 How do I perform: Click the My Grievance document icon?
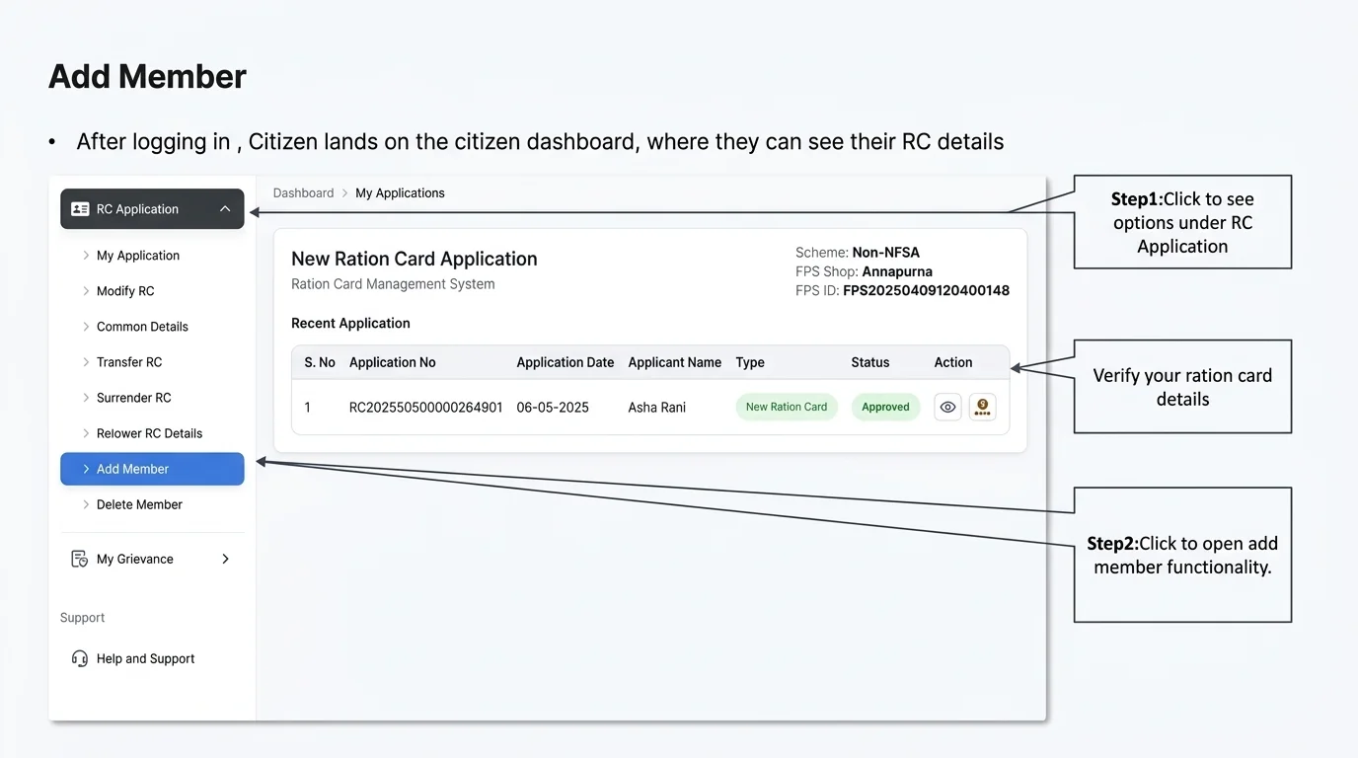pyautogui.click(x=80, y=559)
